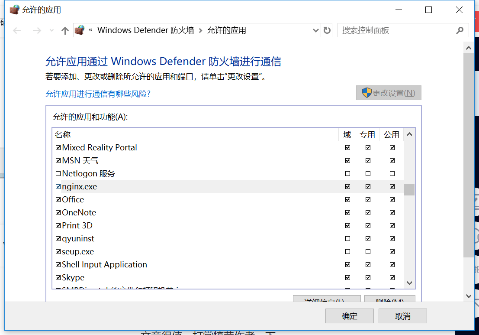479x335 pixels.
Task: Click the breadcrumb chevron after Windows Defender 防火墙
Action: (200, 30)
